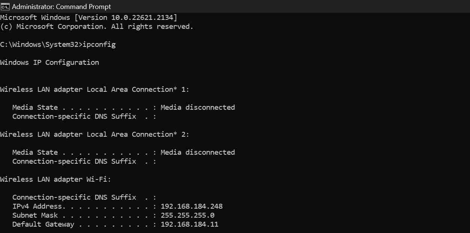
Task: Click the Windows version line text
Action: [88, 17]
